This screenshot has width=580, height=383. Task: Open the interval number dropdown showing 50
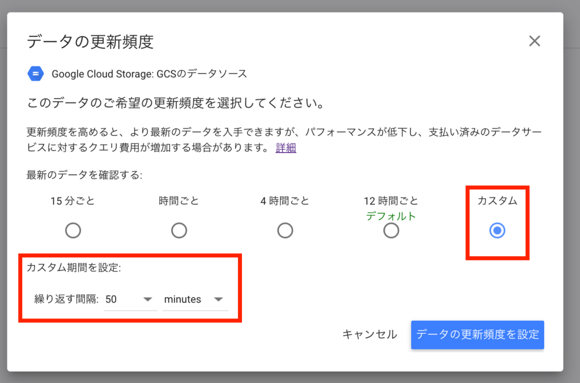(130, 299)
